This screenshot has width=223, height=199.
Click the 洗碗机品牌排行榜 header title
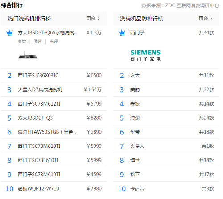(142, 19)
